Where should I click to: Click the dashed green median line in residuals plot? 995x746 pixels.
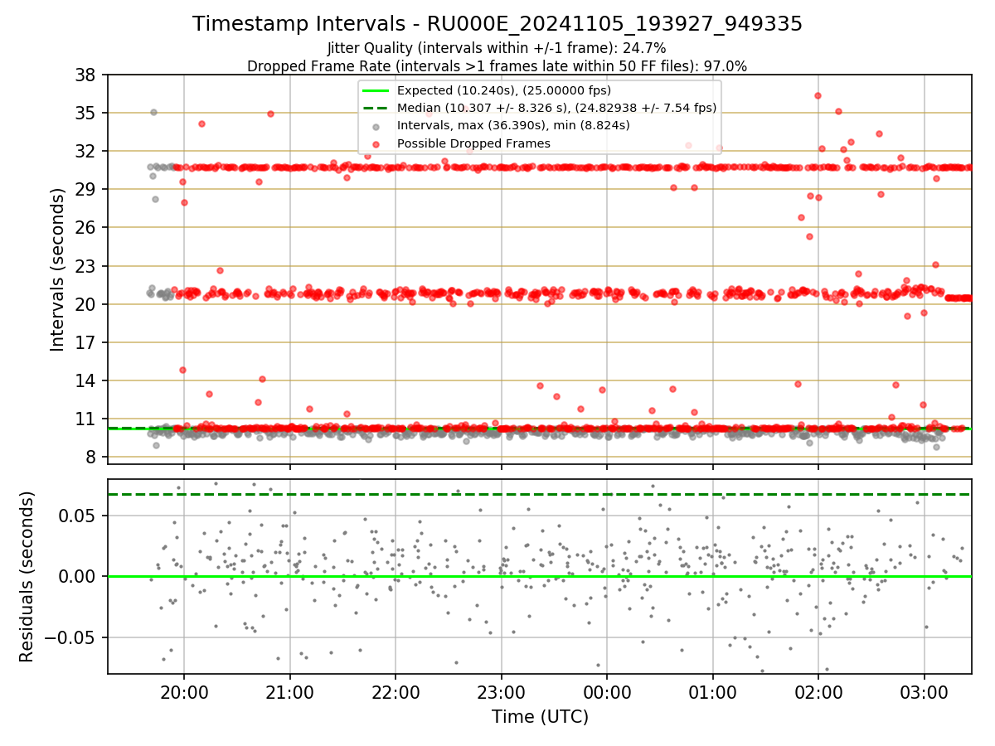(x=540, y=495)
